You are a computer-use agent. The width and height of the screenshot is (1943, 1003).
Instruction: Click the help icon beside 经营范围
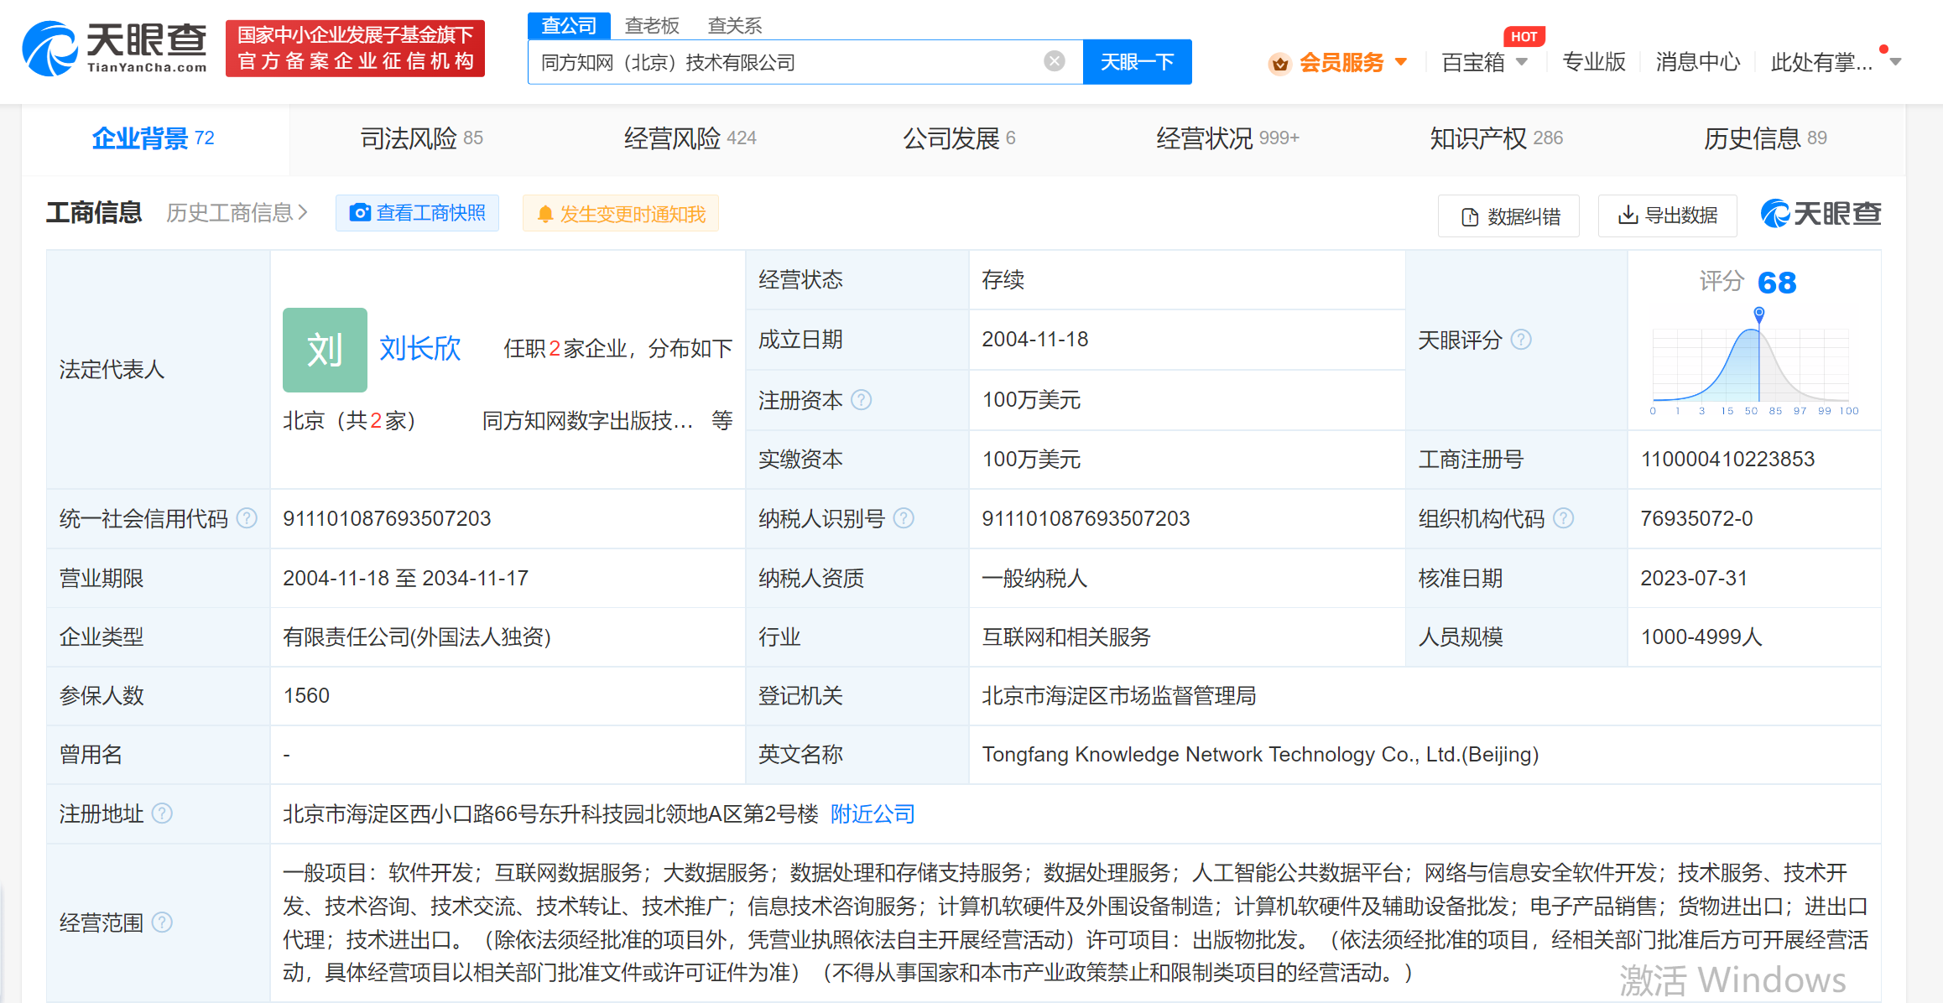tap(162, 922)
